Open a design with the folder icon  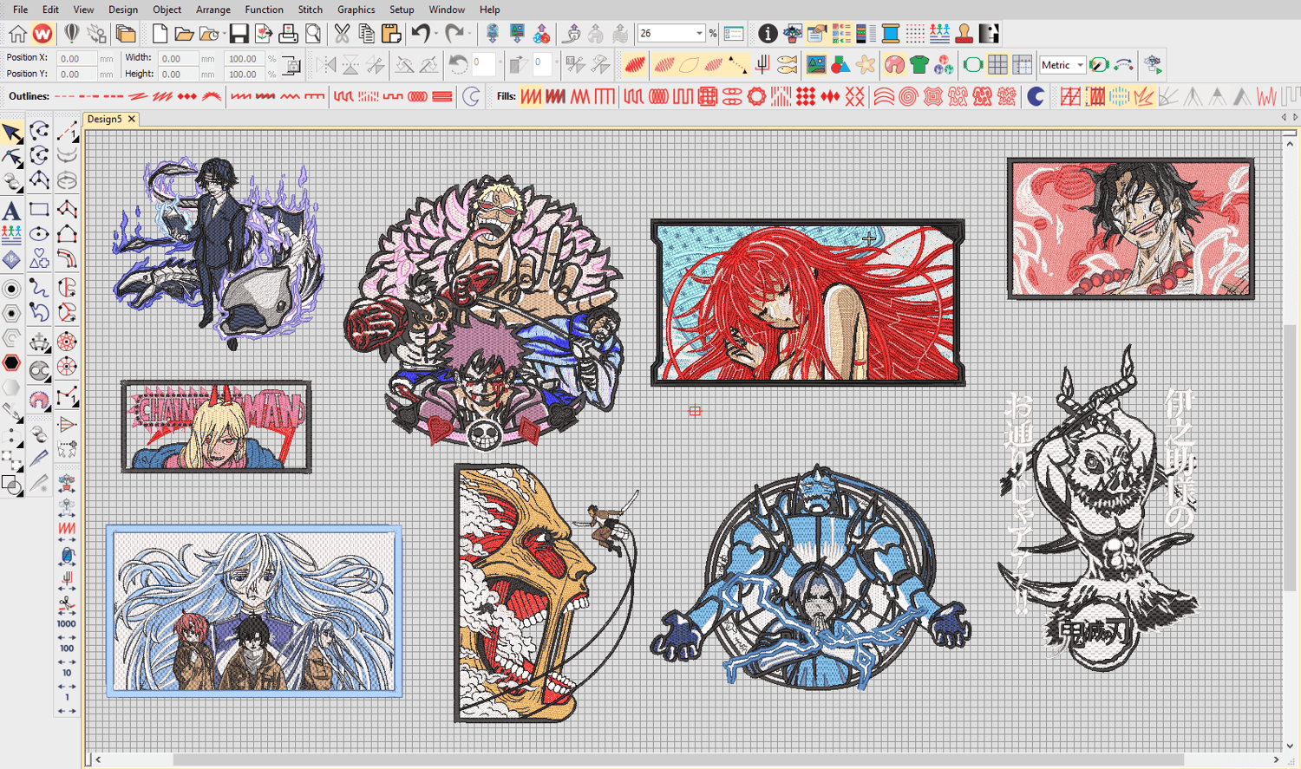click(184, 34)
